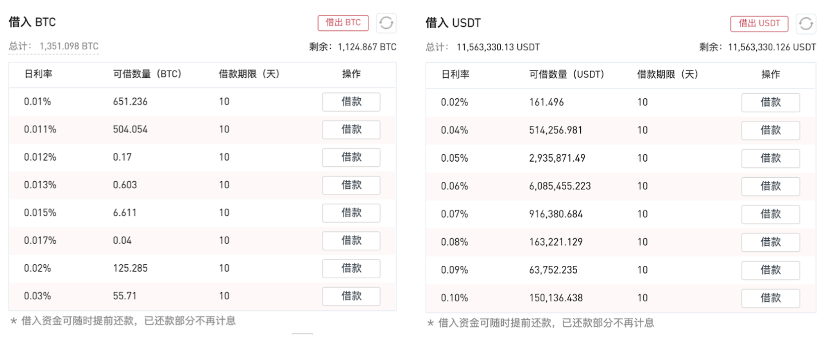Borrow BTC at 0.012% daily rate
The width and height of the screenshot is (827, 341).
click(x=351, y=157)
